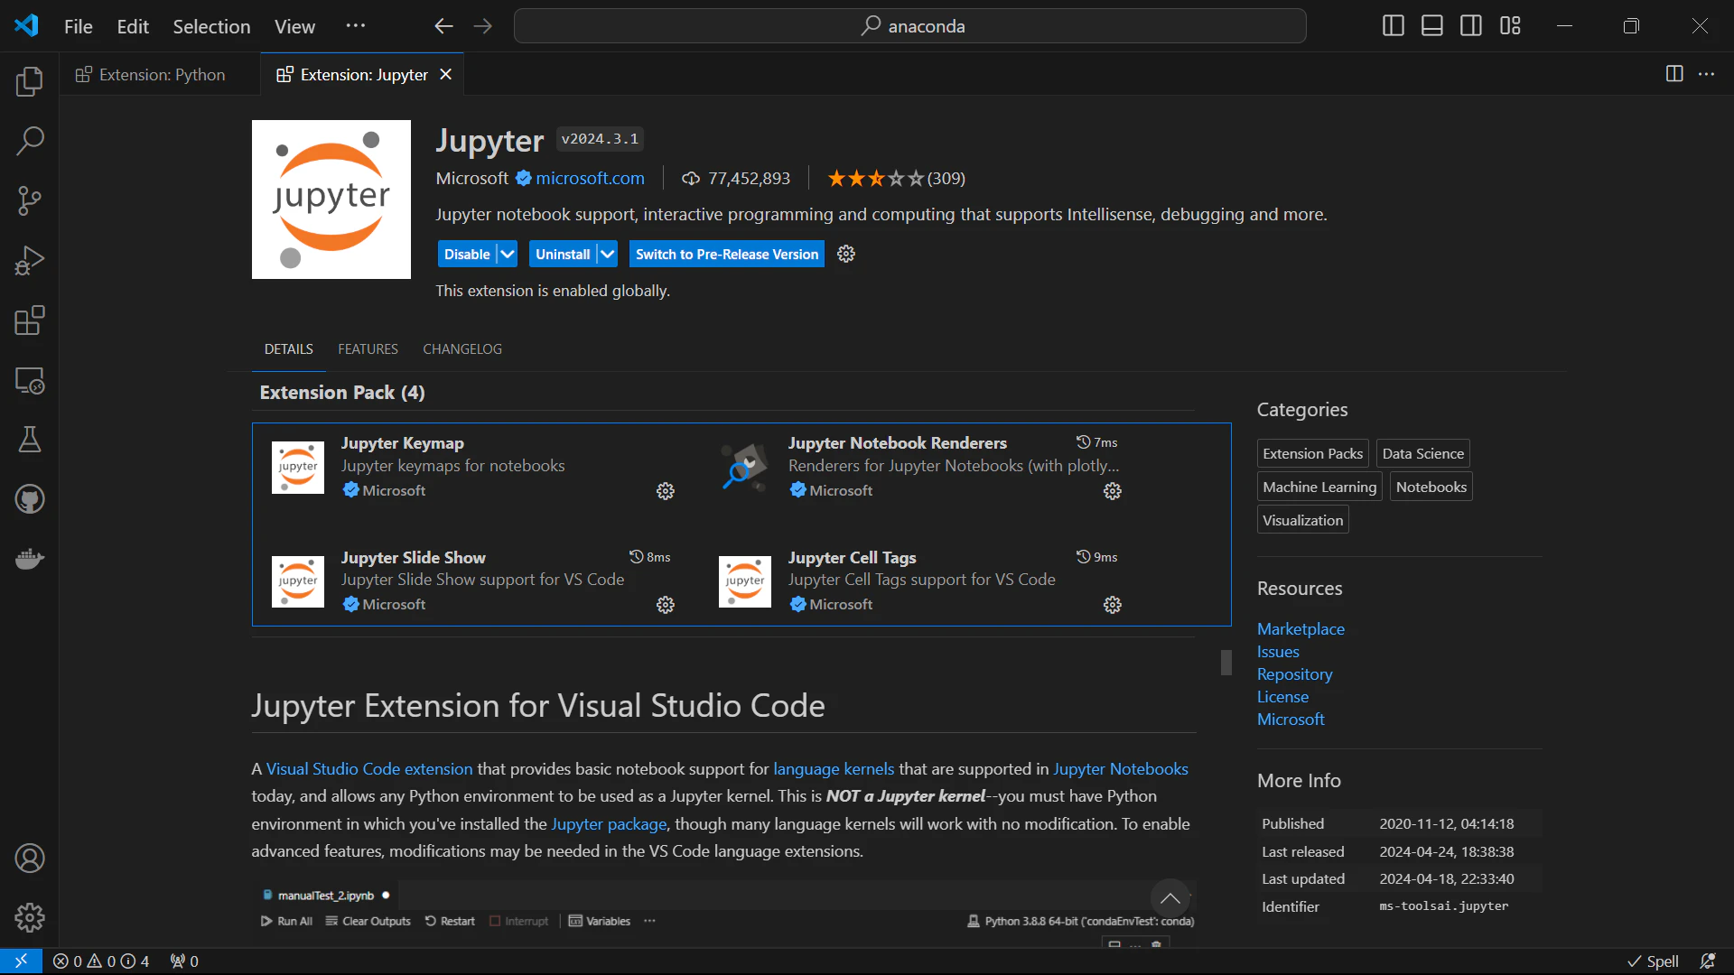This screenshot has width=1734, height=975.
Task: Open Run and Debug view
Action: (x=30, y=260)
